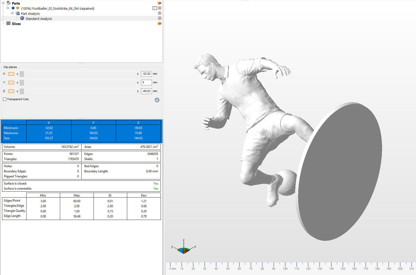The height and width of the screenshot is (275, 416).
Task: Click the Edges count 2648205
Action: tap(152, 154)
